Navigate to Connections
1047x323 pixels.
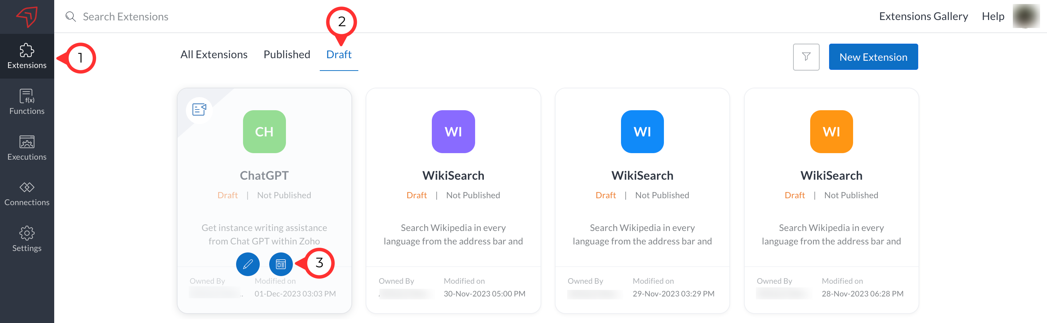point(27,194)
